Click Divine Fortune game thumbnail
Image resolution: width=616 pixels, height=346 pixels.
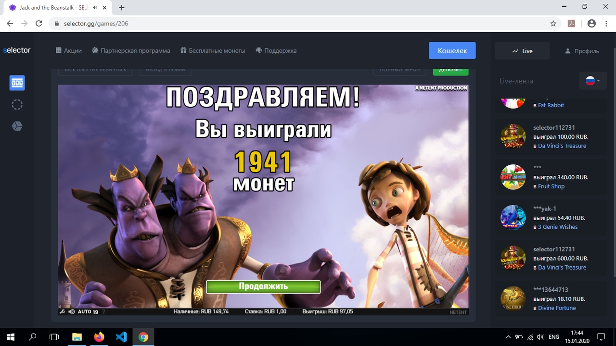(x=513, y=299)
